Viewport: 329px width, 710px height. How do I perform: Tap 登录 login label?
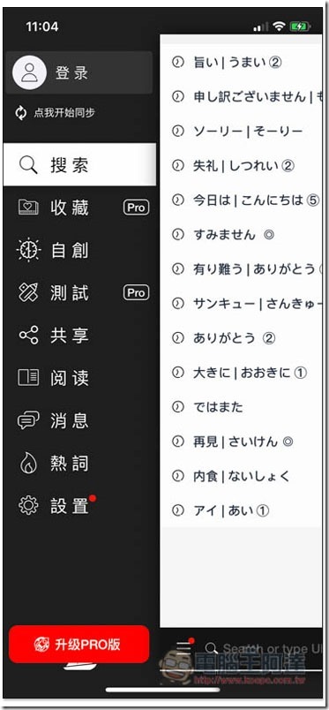[71, 73]
